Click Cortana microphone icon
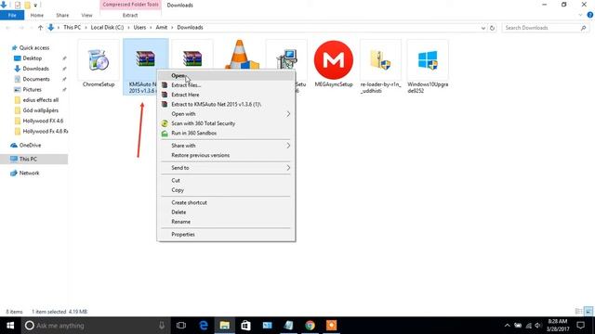 click(x=162, y=326)
